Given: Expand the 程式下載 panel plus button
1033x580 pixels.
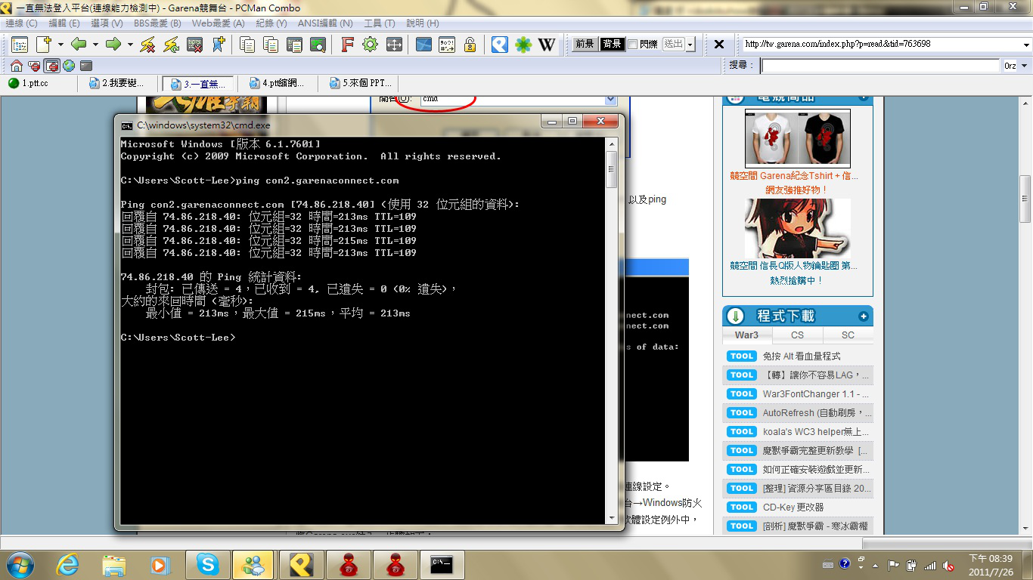Looking at the screenshot, I should coord(864,316).
